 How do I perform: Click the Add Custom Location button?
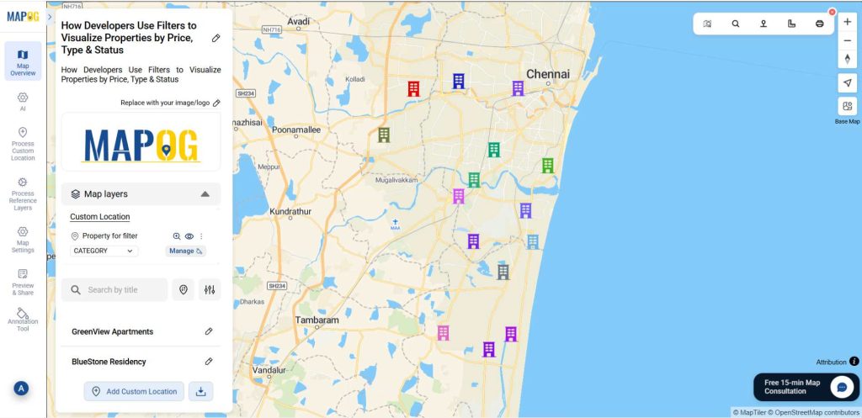pos(134,391)
